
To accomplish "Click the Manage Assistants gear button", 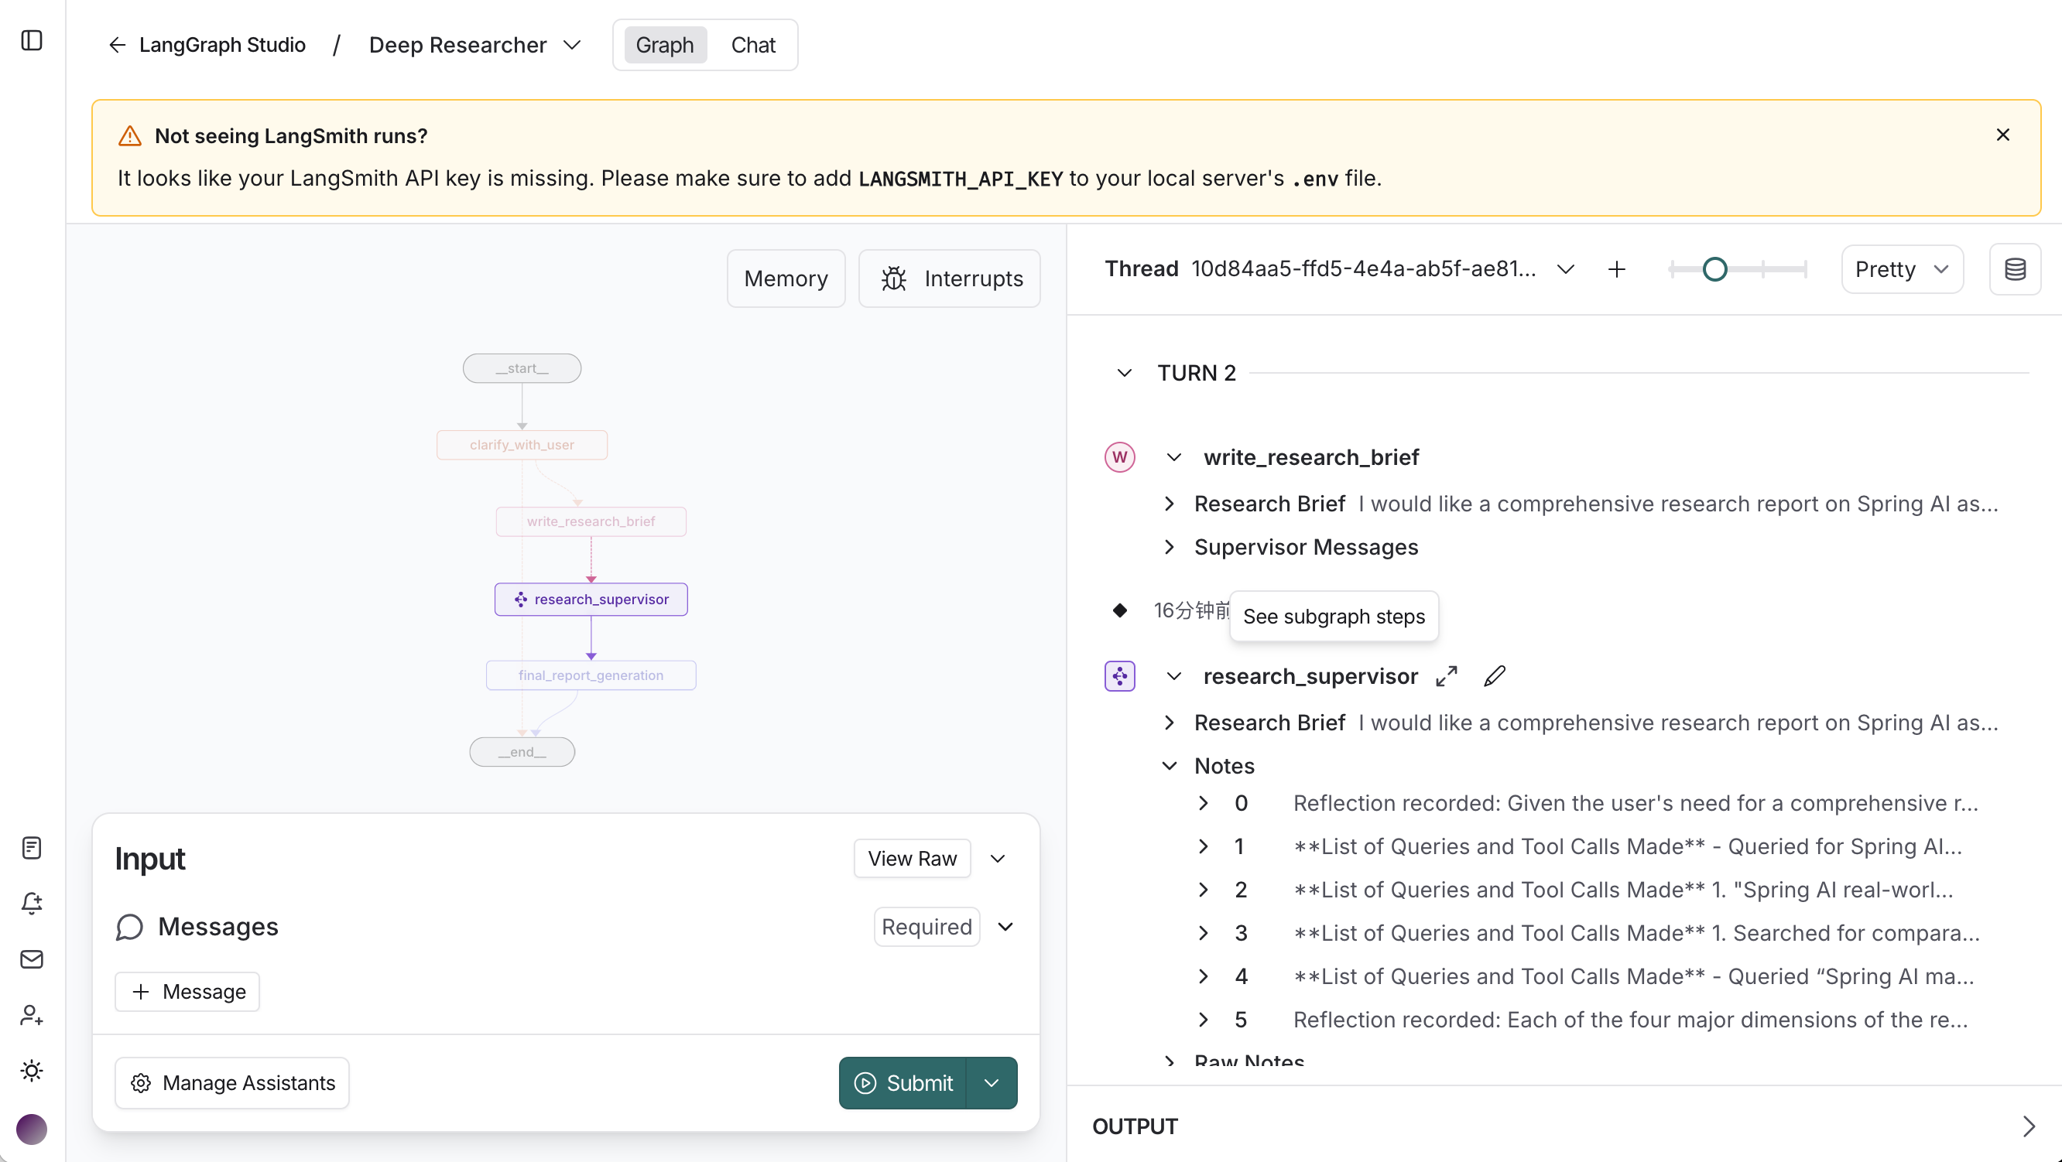I will (x=232, y=1082).
